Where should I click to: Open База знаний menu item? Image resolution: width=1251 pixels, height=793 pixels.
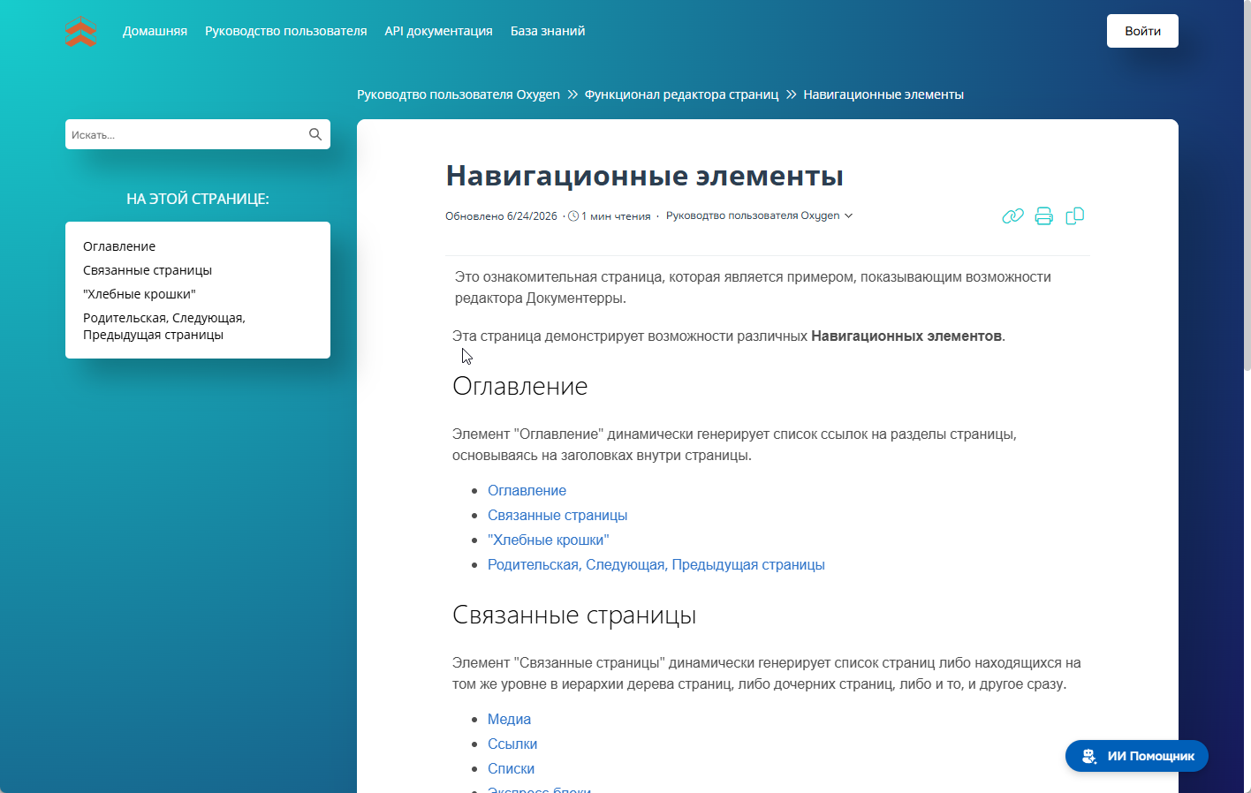coord(548,31)
